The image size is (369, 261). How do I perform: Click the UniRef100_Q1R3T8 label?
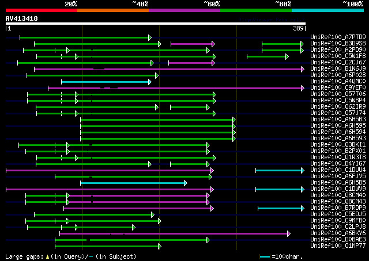pyautogui.click(x=338, y=158)
